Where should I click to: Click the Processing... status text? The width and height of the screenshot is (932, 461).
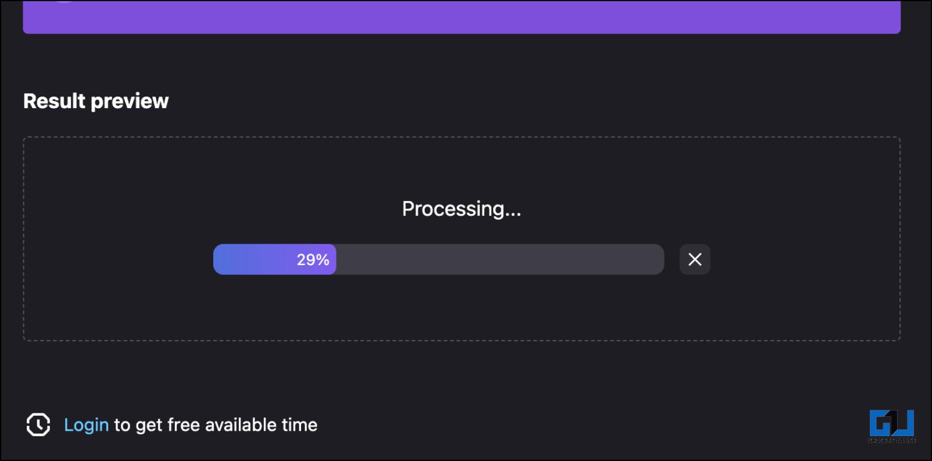point(462,209)
